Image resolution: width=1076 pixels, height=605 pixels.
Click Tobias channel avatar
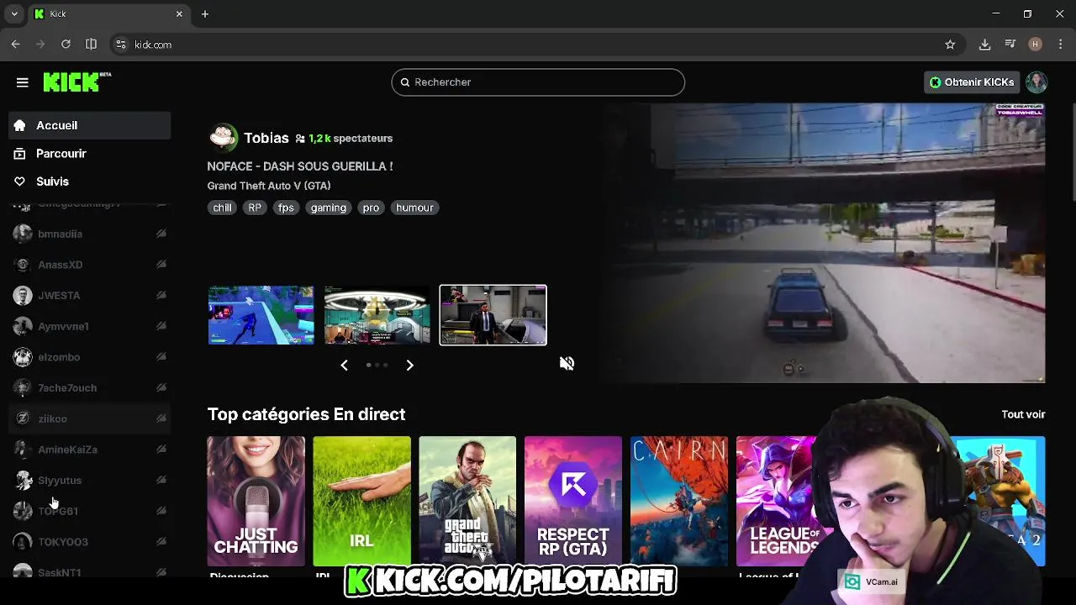[223, 137]
